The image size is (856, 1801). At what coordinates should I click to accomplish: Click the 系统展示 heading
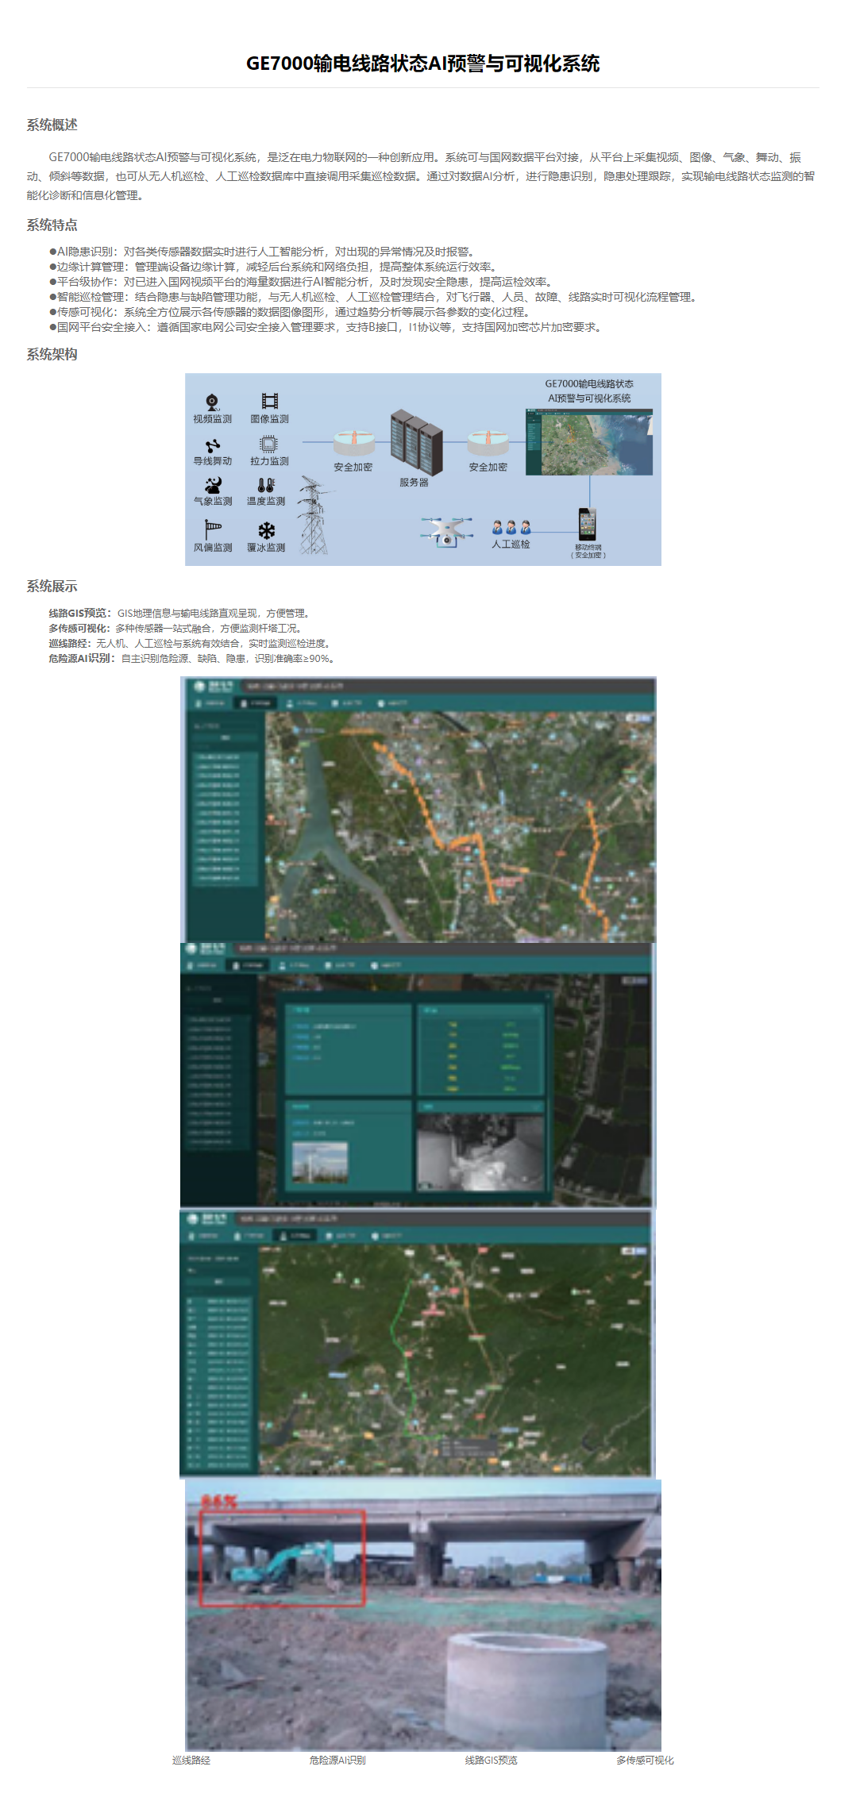click(x=52, y=587)
